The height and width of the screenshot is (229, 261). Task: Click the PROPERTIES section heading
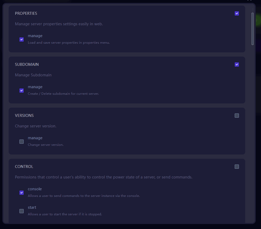(x=26, y=13)
